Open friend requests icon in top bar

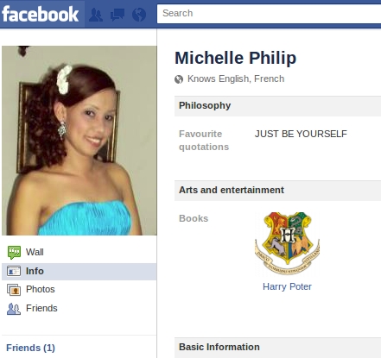tap(96, 15)
